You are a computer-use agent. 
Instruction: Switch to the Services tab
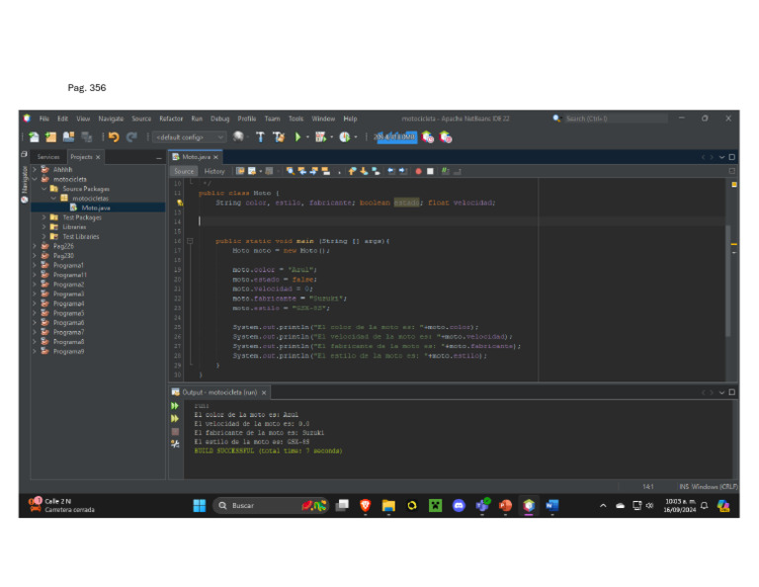click(x=47, y=157)
